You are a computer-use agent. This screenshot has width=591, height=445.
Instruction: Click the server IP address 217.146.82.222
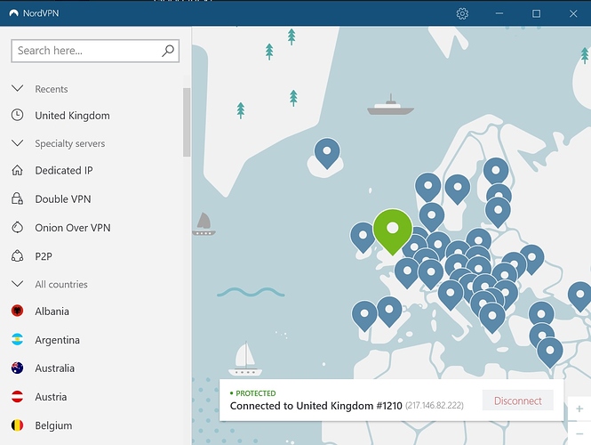click(x=435, y=406)
